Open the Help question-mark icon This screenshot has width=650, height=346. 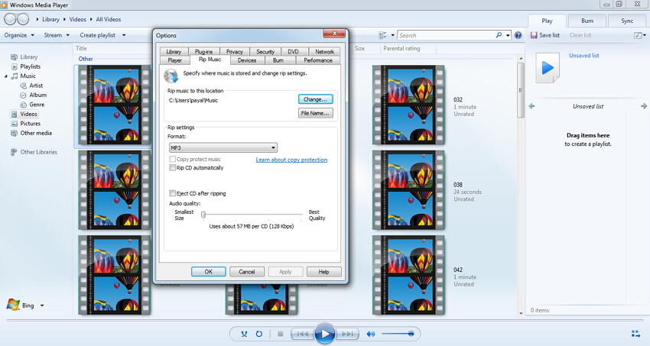click(x=518, y=35)
